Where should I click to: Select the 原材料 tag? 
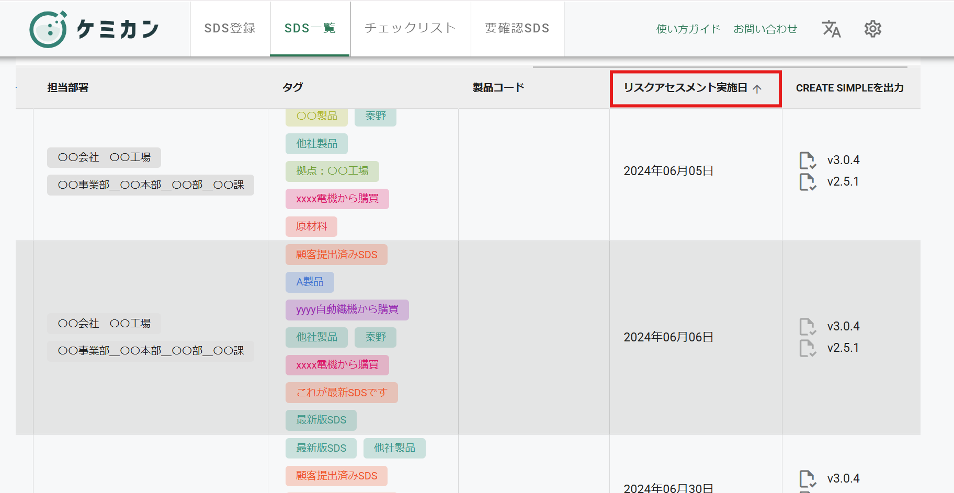click(x=311, y=226)
